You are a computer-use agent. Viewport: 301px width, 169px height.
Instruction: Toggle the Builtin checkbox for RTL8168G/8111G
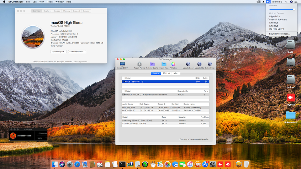[206, 81]
